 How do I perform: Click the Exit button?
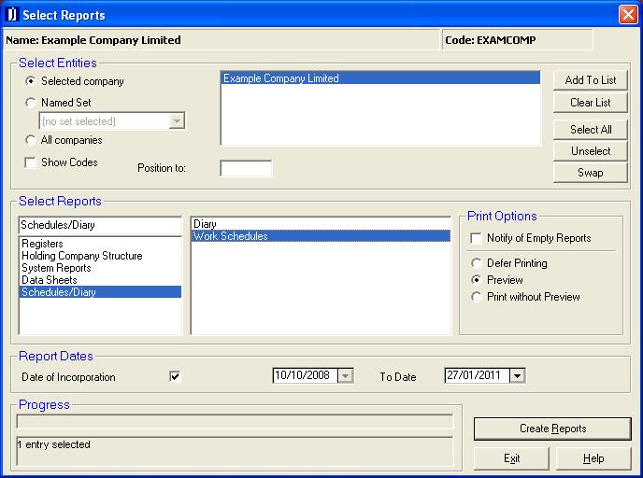(511, 458)
